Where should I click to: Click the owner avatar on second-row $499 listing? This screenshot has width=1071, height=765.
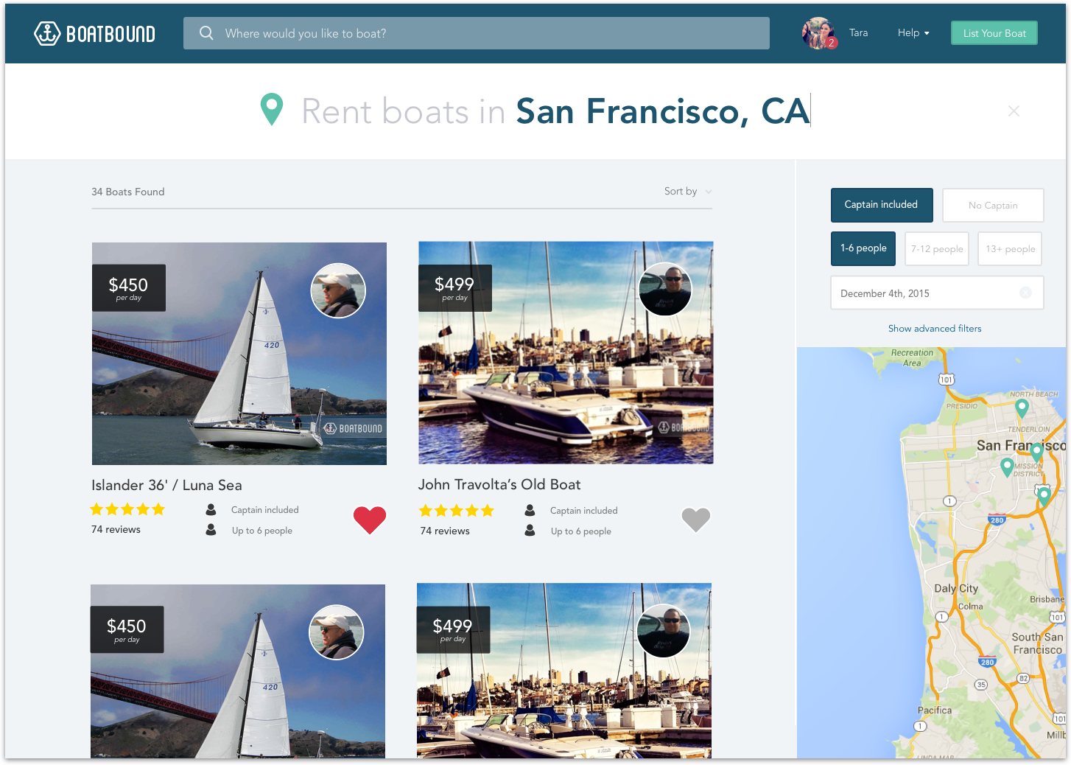pos(664,631)
